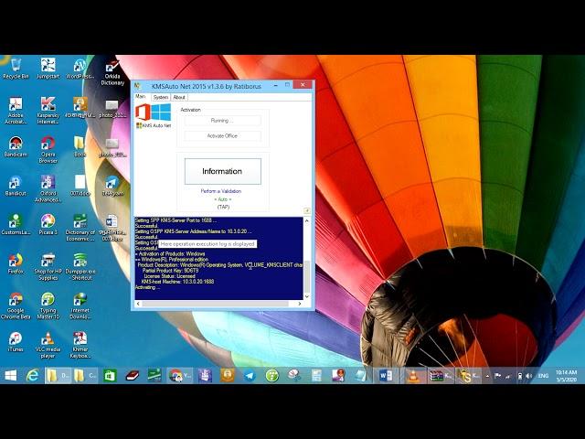Image resolution: width=585 pixels, height=439 pixels.
Task: Launch Opera Browser from the desktop
Action: (x=48, y=150)
